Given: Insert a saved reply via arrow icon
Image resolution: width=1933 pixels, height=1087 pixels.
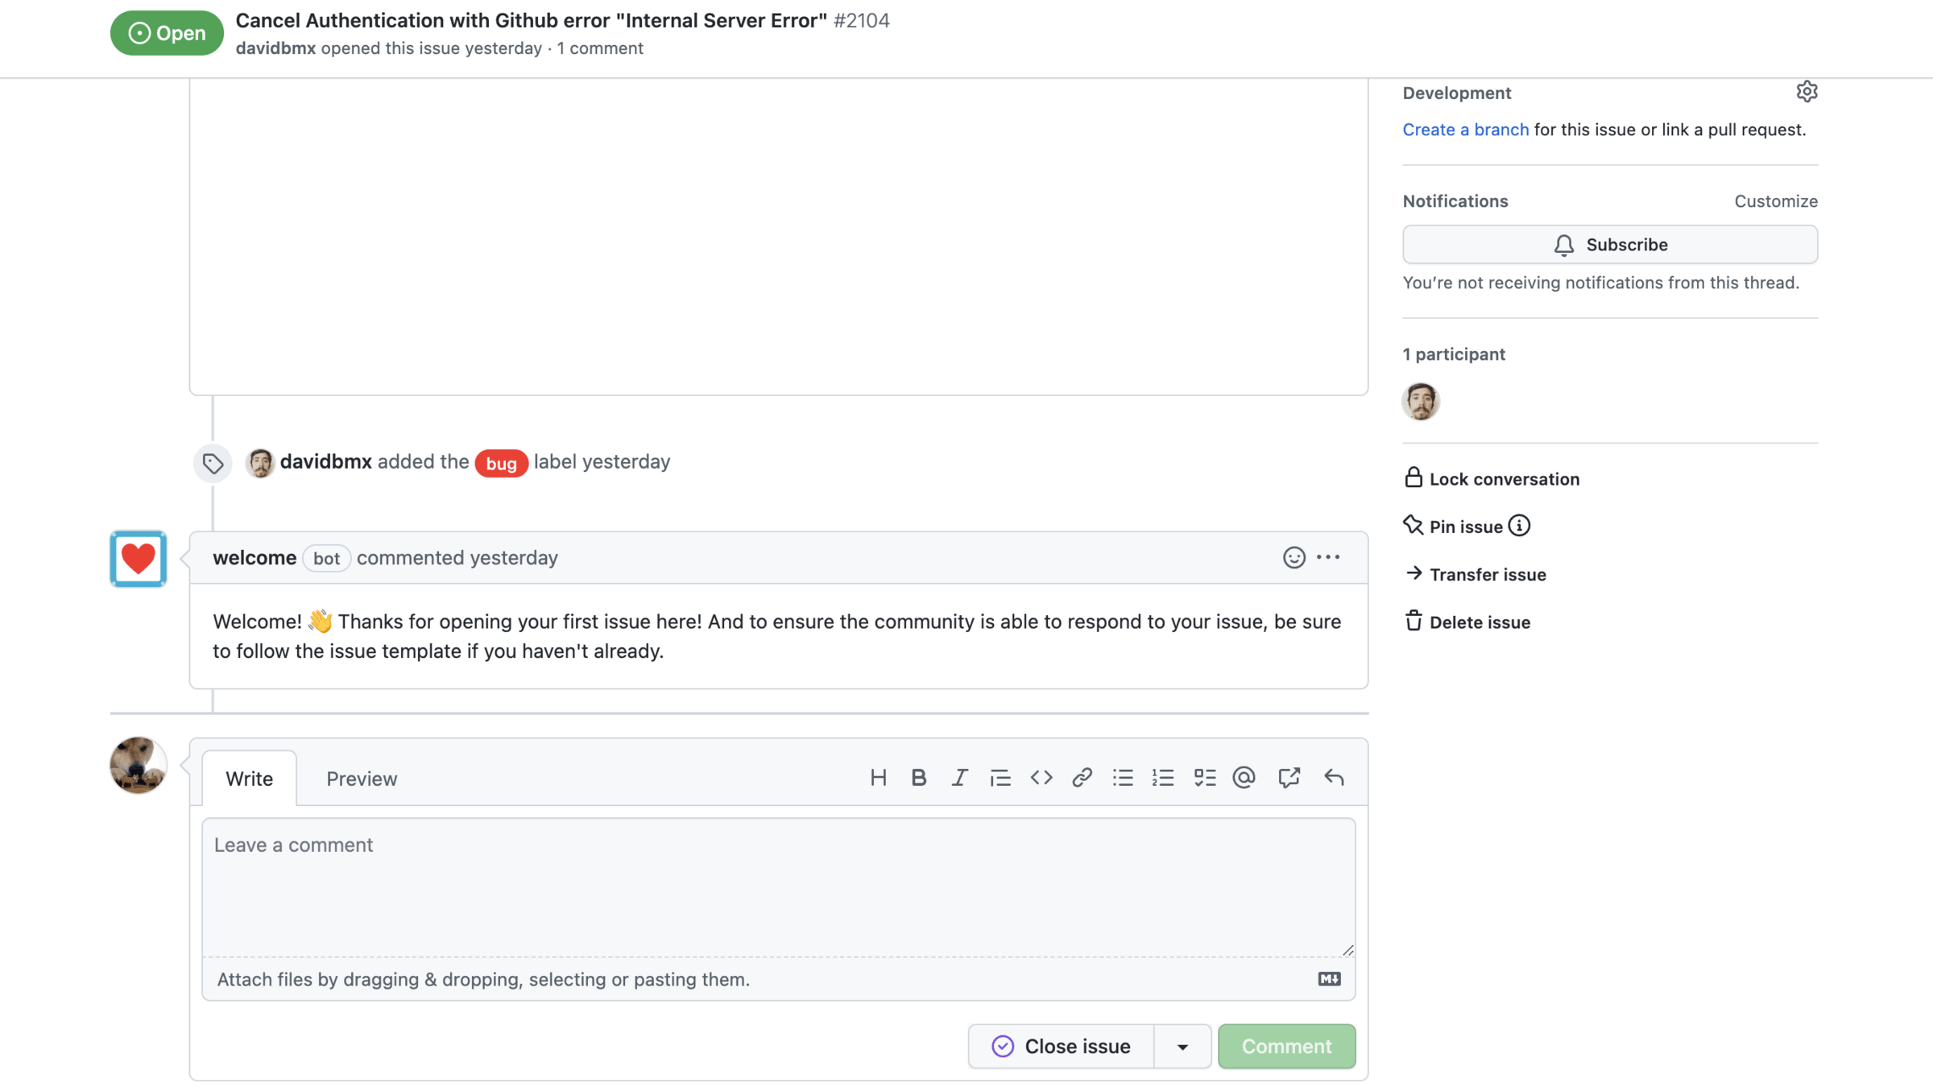Looking at the screenshot, I should (x=1334, y=778).
